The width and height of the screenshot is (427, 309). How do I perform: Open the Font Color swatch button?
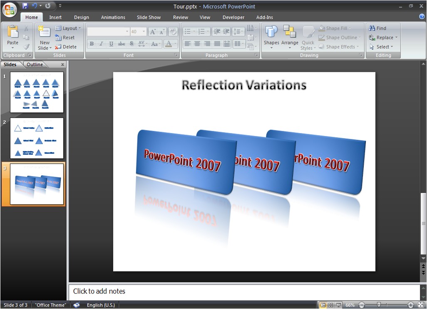click(x=169, y=44)
